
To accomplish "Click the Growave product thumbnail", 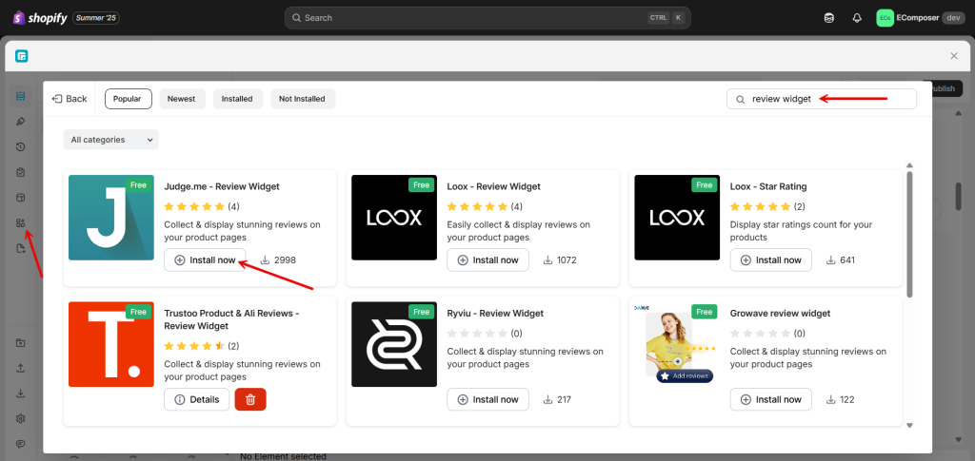I will coord(677,344).
